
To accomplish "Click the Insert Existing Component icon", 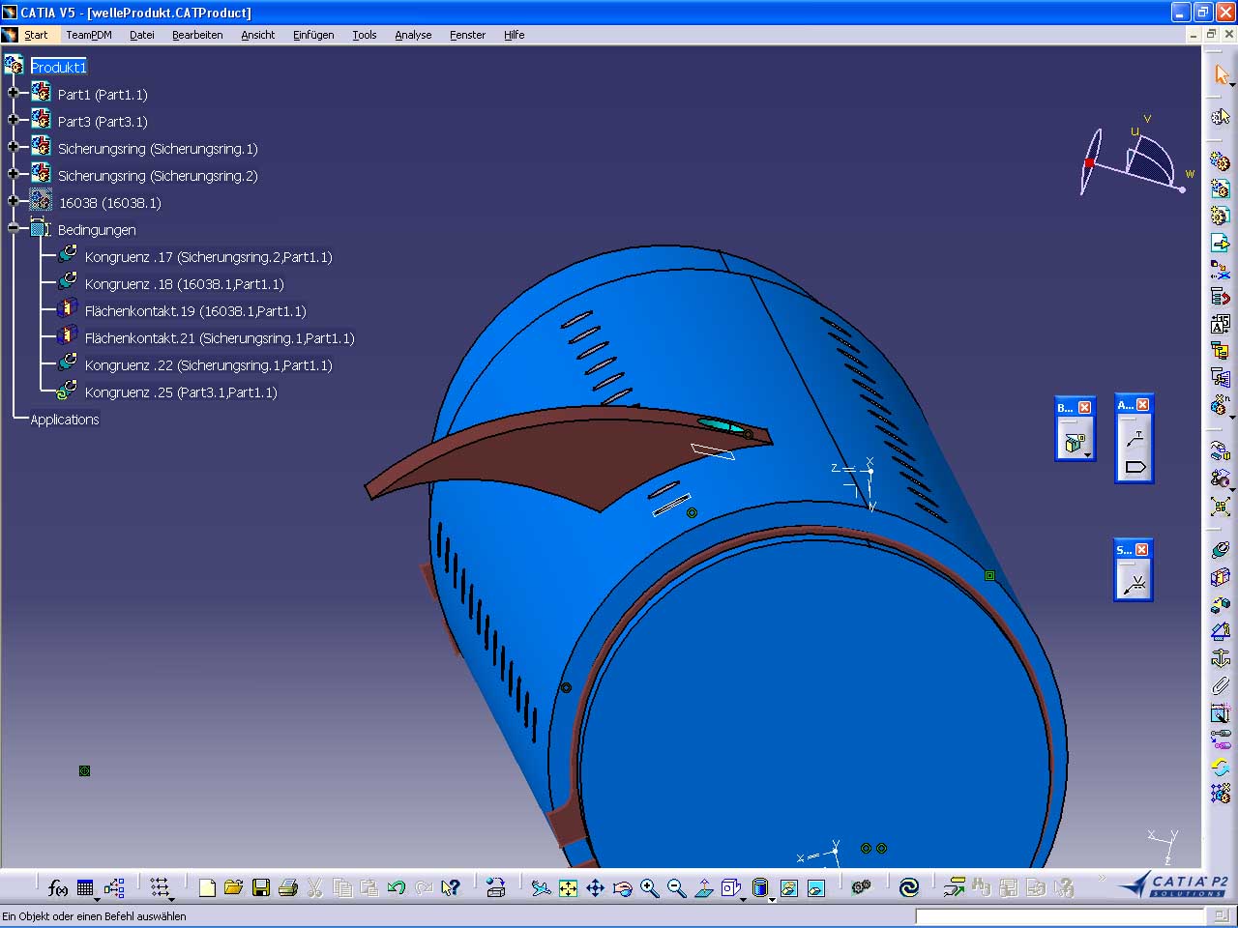I will [1221, 243].
